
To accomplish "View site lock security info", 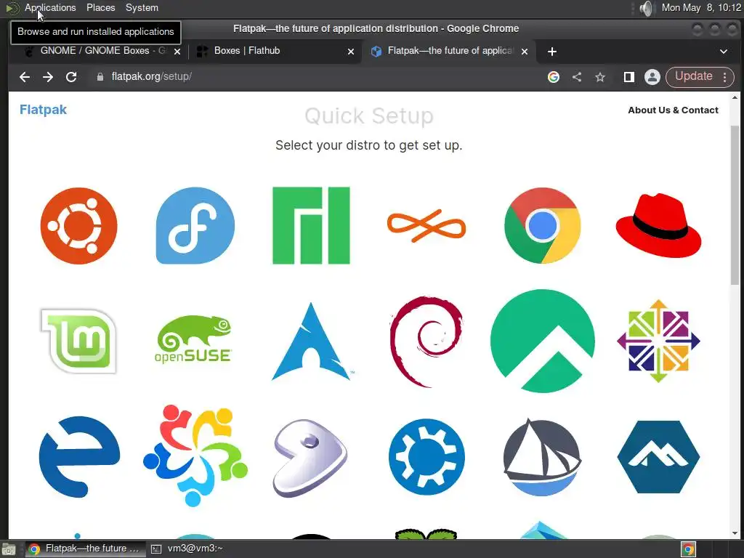I will pyautogui.click(x=100, y=77).
